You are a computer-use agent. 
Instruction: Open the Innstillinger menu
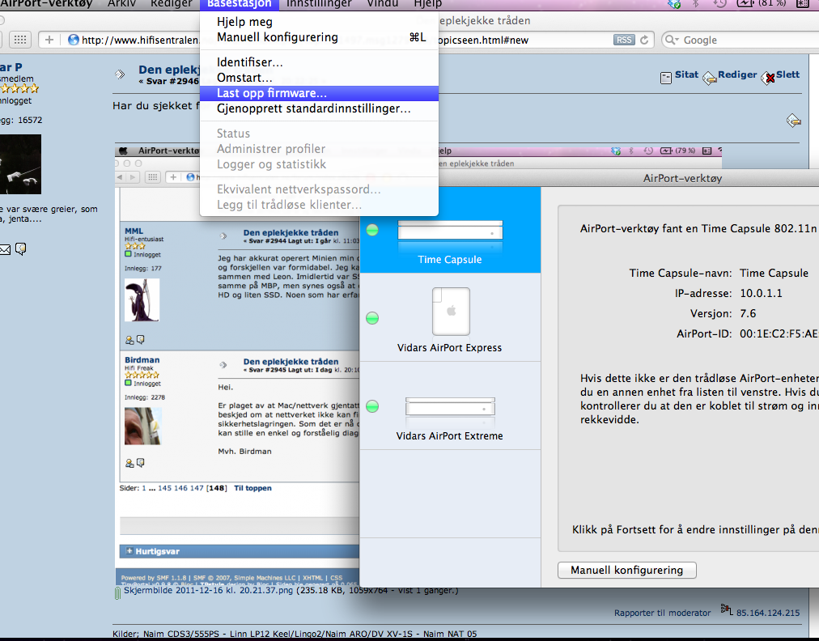tap(319, 4)
